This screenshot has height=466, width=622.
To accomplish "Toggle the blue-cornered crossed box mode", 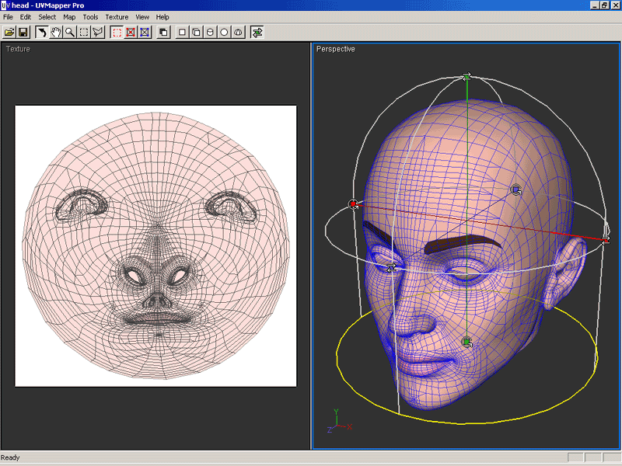I will pos(145,32).
